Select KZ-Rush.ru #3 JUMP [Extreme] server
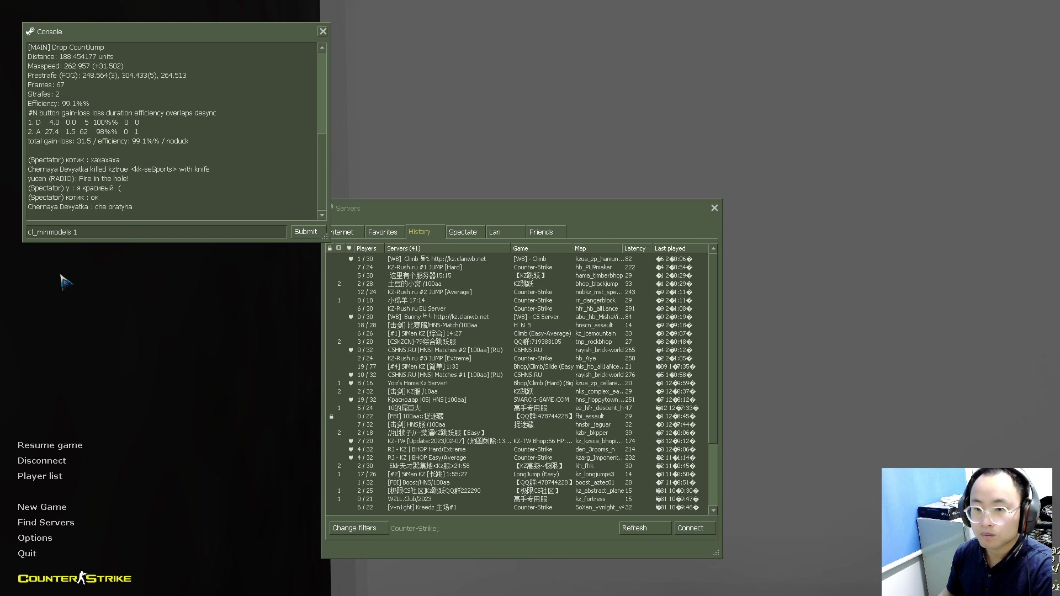 click(x=518, y=358)
